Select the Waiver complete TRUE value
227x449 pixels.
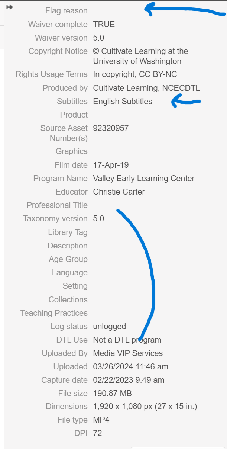click(104, 25)
